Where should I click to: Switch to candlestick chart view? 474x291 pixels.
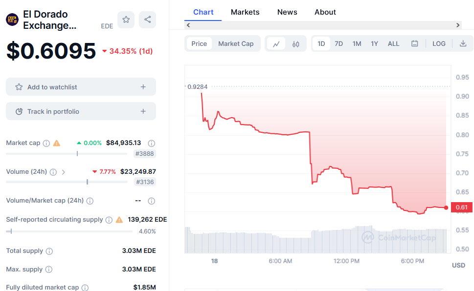pyautogui.click(x=295, y=44)
